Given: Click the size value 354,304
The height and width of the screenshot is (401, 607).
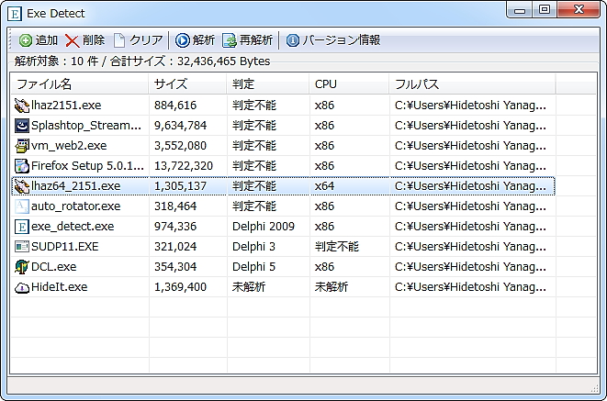Looking at the screenshot, I should [x=175, y=267].
